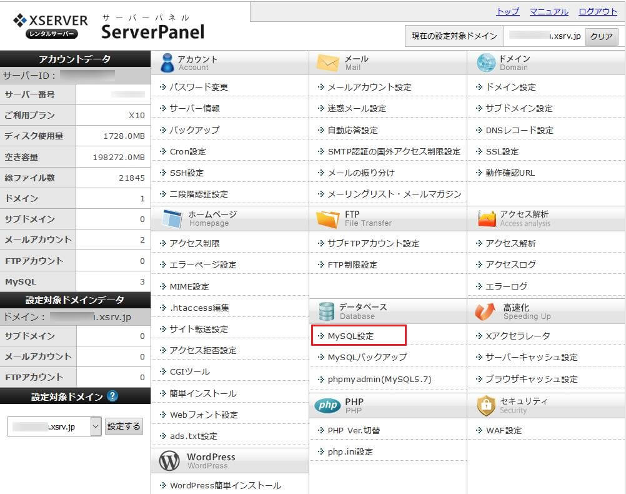The height and width of the screenshot is (494, 626).
Task: Open the target domain dropdown
Action: click(x=54, y=426)
